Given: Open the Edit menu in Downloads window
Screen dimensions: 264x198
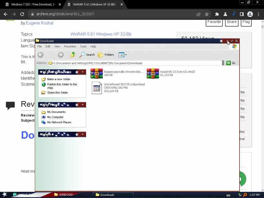Looking at the screenshot, I should 48,46.
